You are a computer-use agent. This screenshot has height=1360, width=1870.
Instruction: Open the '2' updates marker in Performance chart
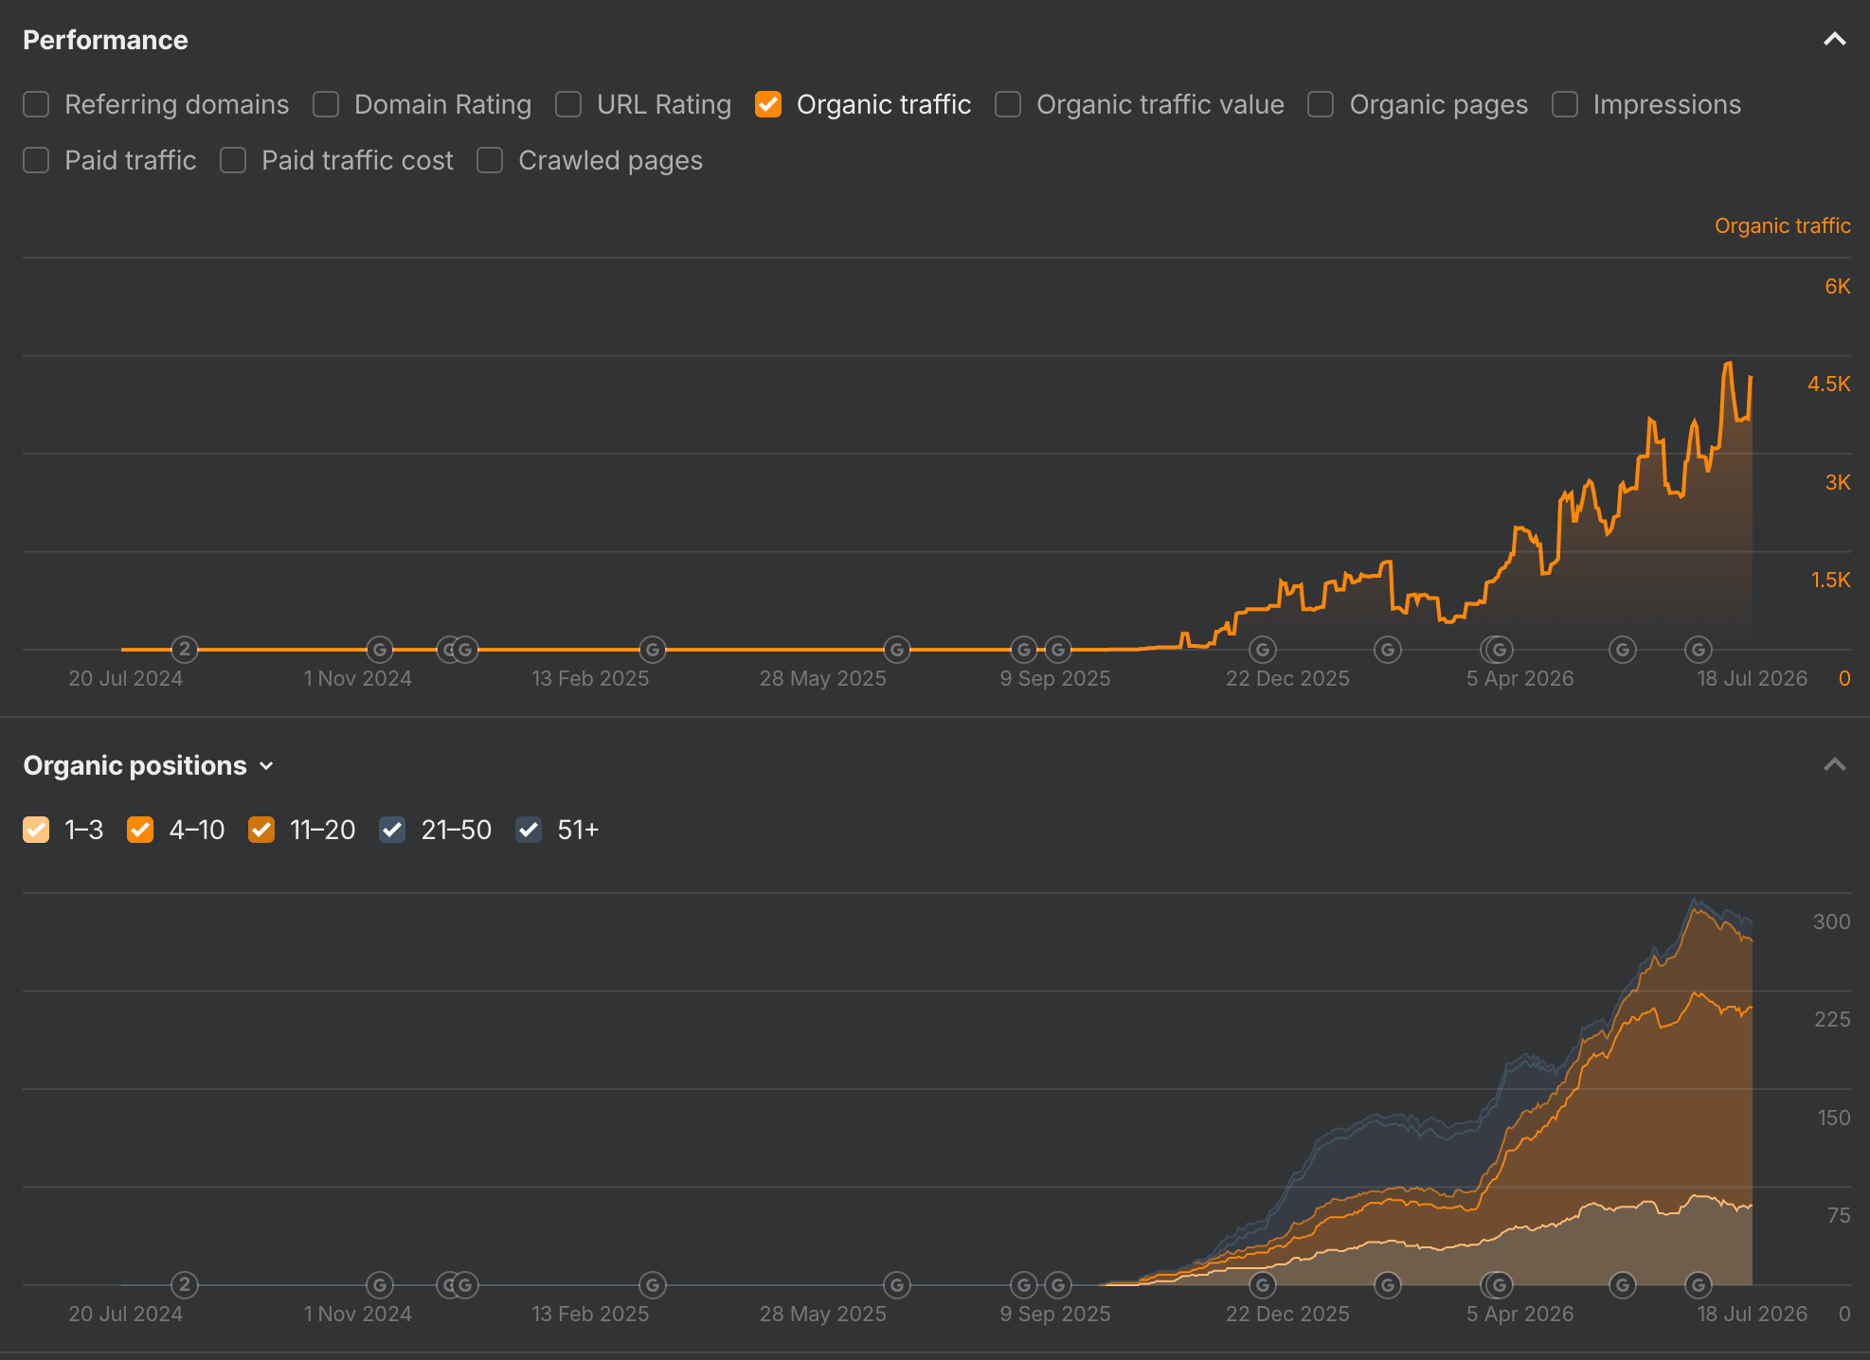pos(185,650)
